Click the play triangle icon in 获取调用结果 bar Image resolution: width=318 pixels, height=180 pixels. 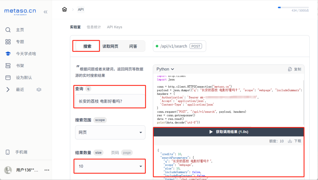211,132
